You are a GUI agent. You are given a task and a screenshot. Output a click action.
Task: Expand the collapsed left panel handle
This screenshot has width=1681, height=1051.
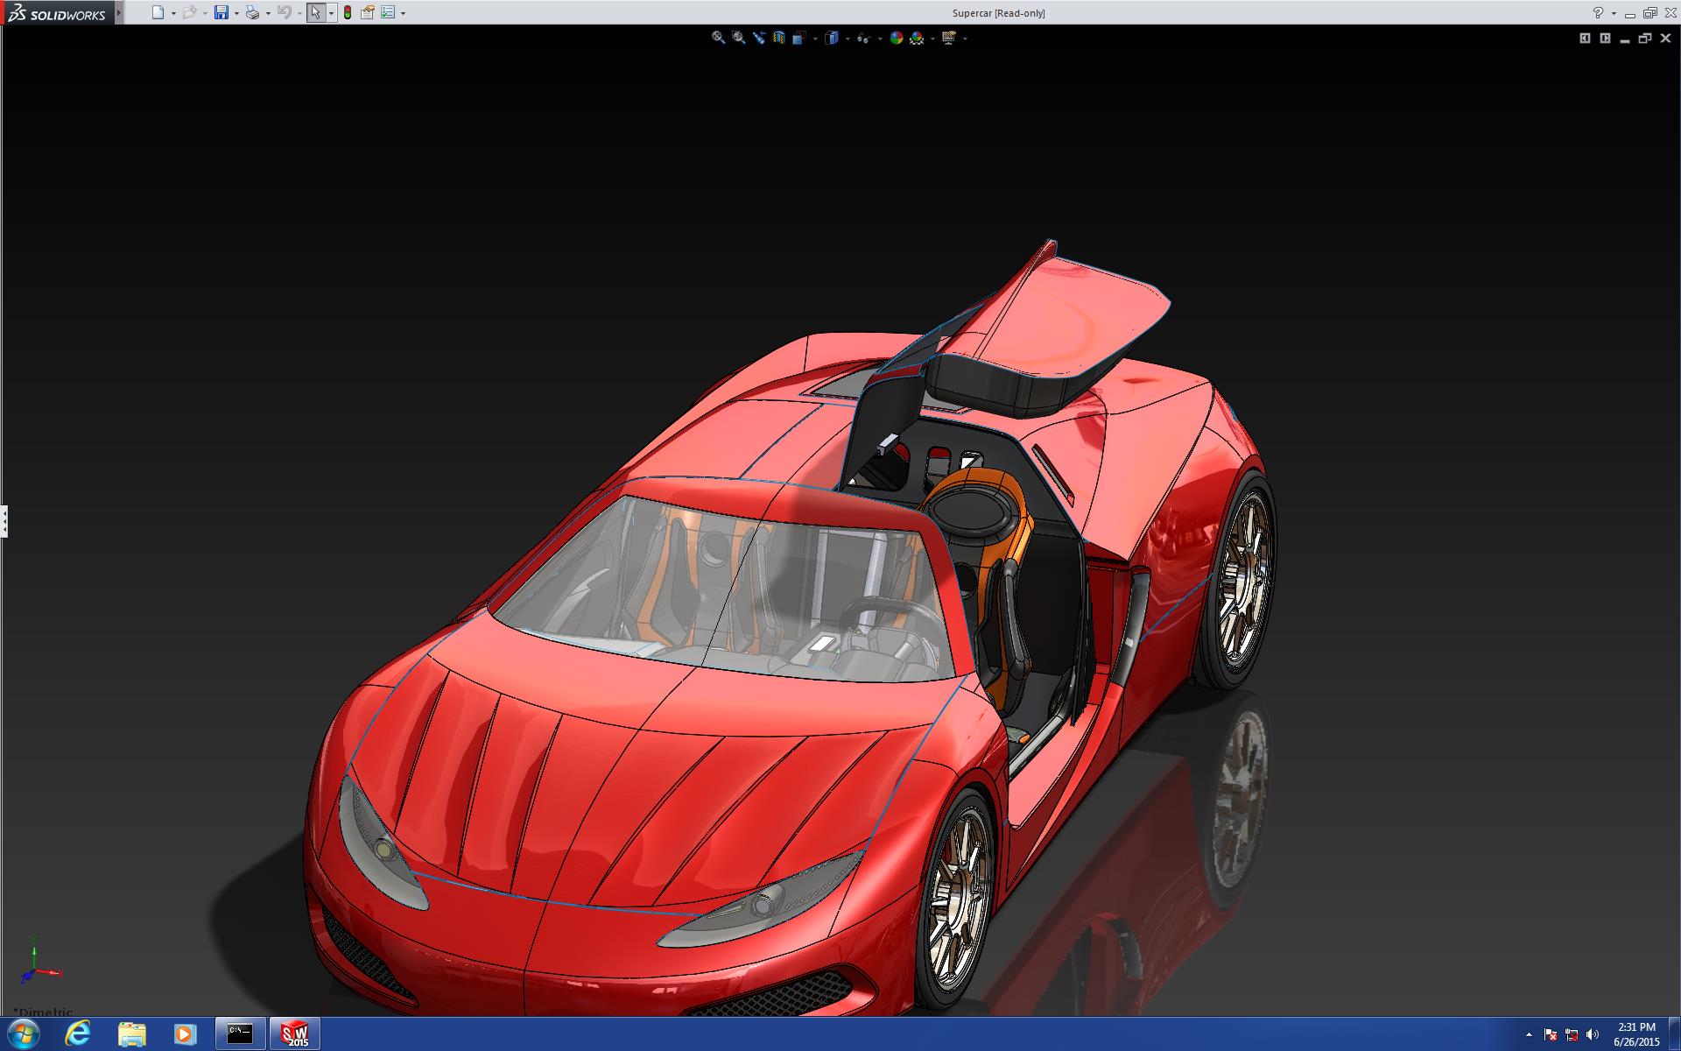(x=4, y=521)
